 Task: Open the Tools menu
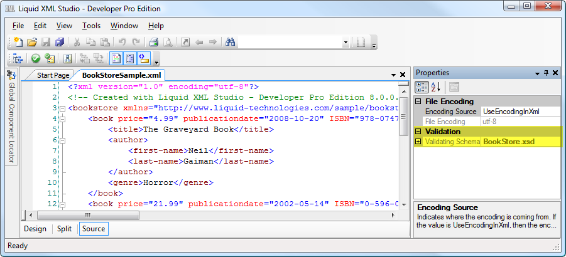click(x=91, y=26)
